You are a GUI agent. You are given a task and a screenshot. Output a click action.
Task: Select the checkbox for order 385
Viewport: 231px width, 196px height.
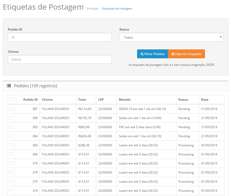pos(11,127)
